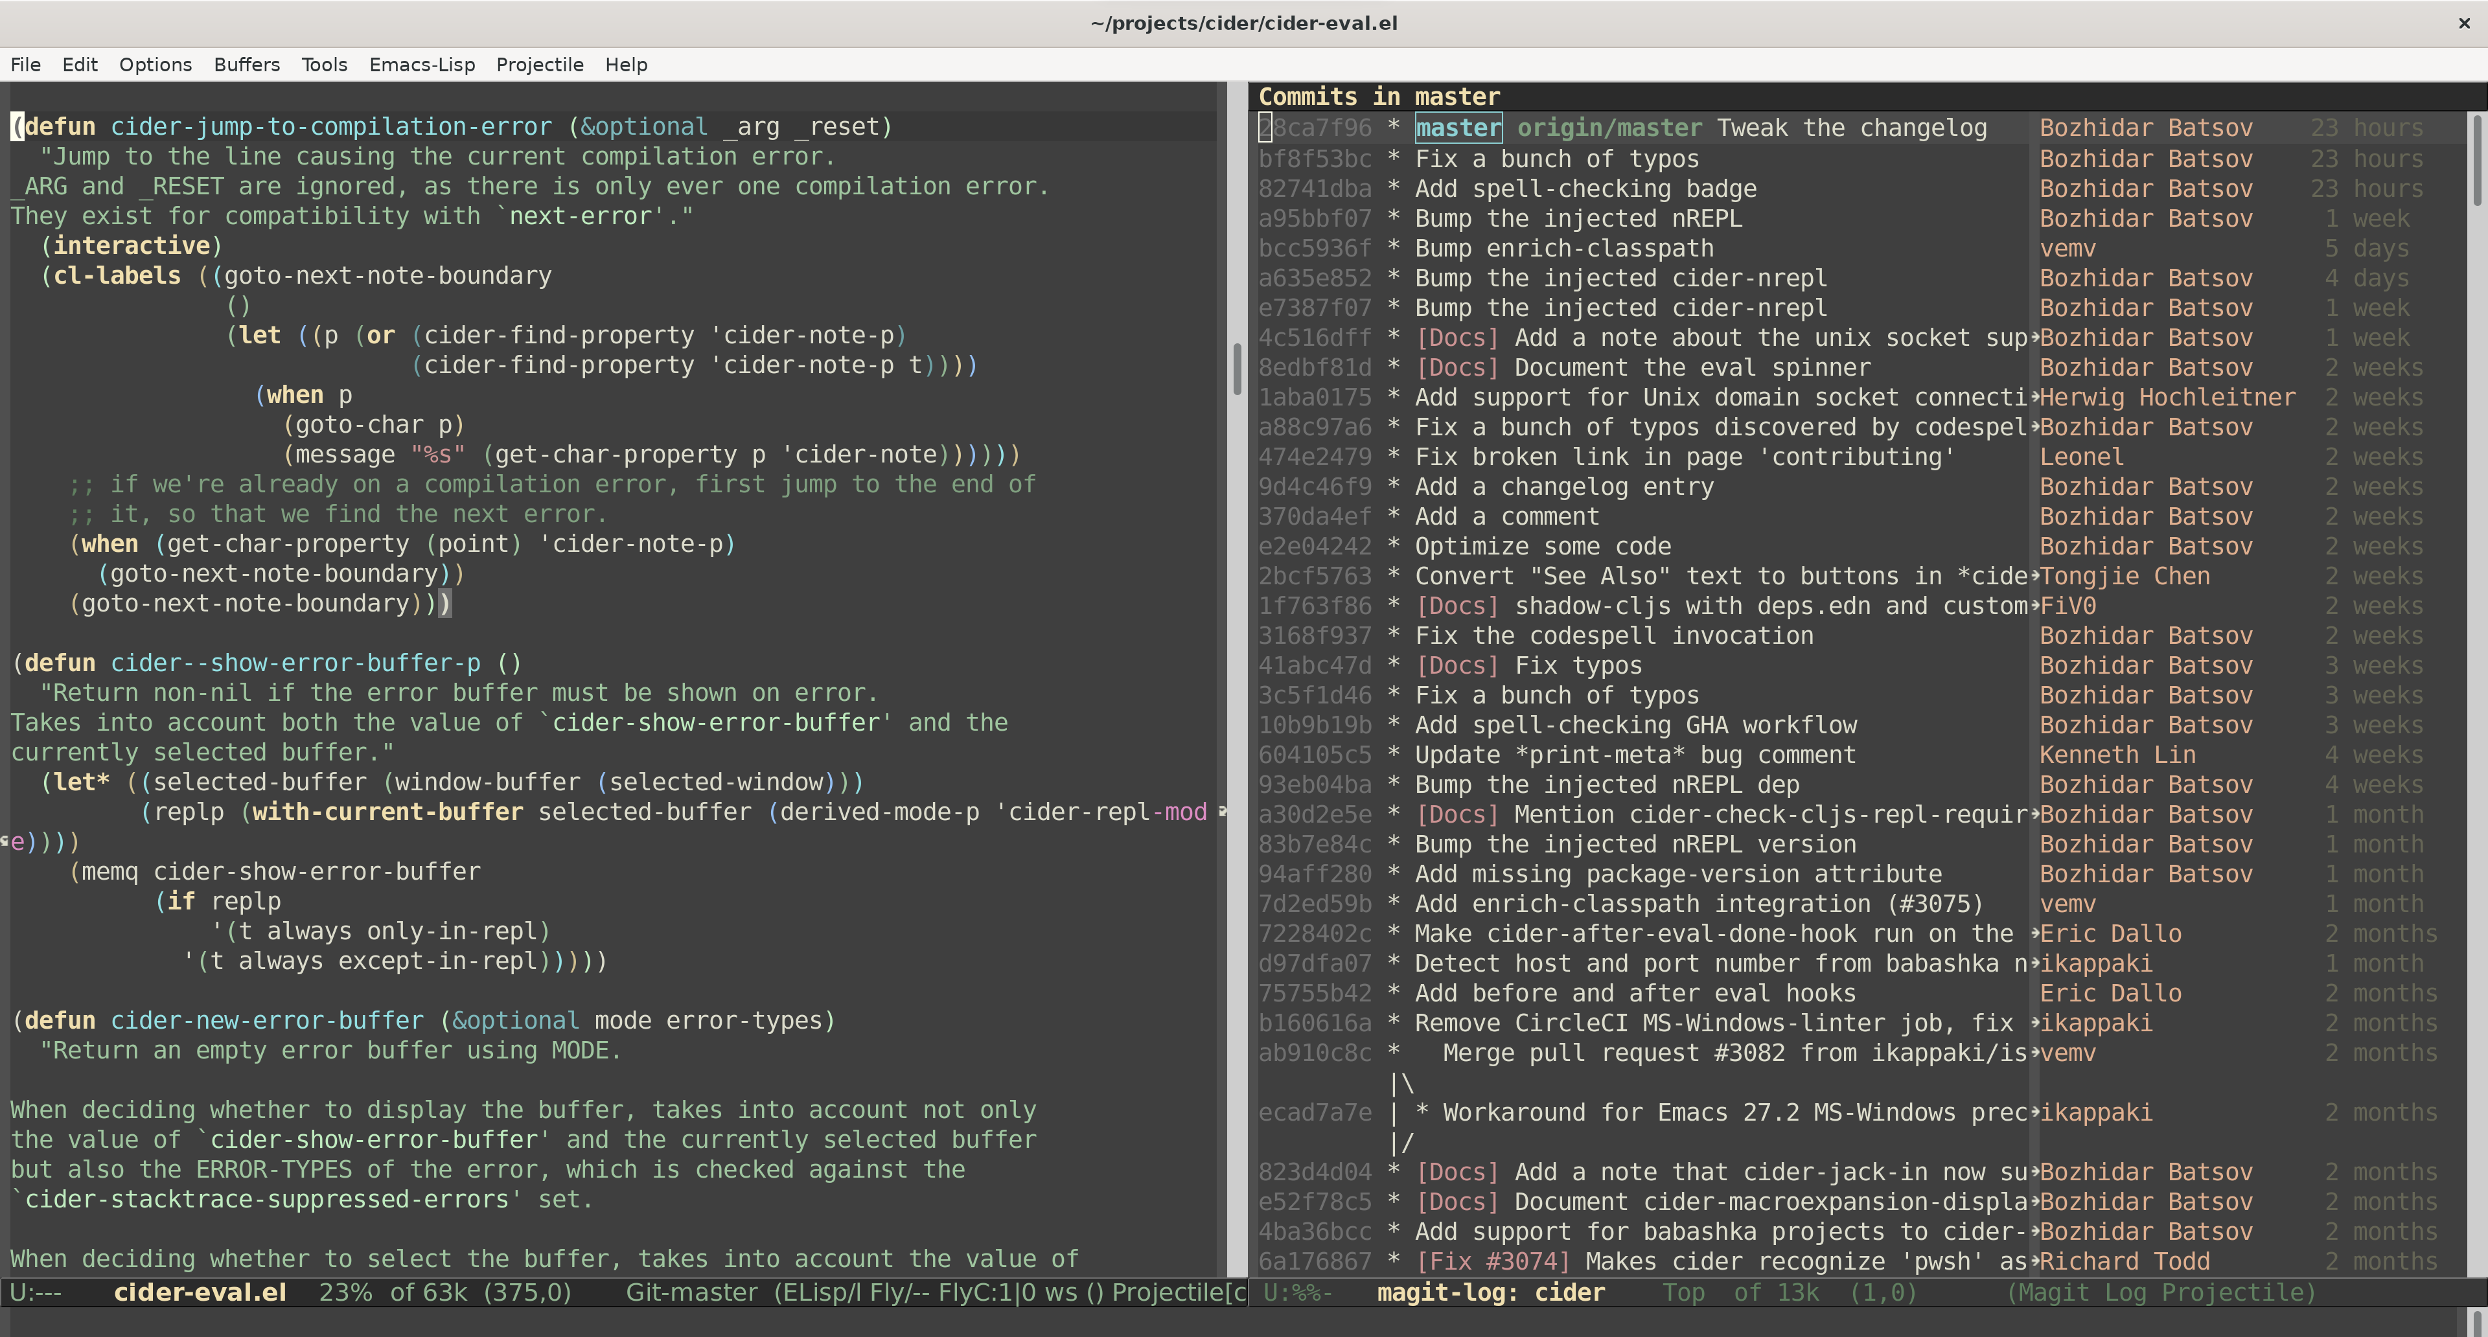Click the master branch label
2488x1337 pixels.
pos(1457,128)
